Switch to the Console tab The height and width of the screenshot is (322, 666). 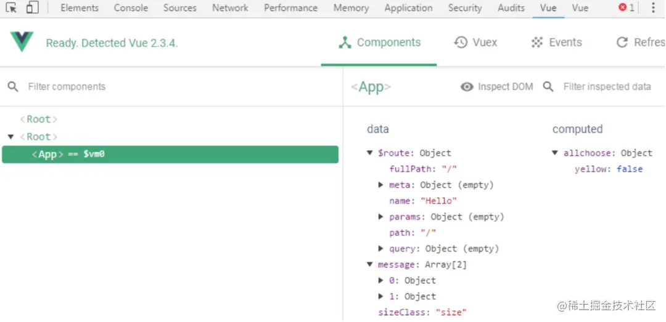pos(131,8)
